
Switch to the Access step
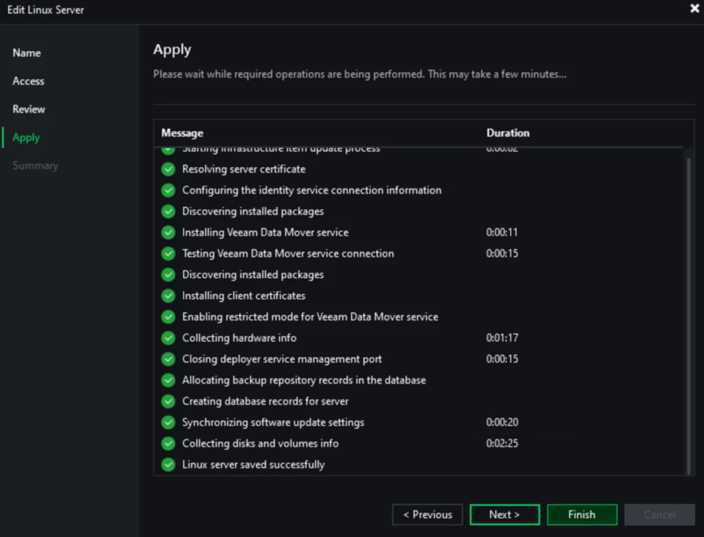point(28,81)
